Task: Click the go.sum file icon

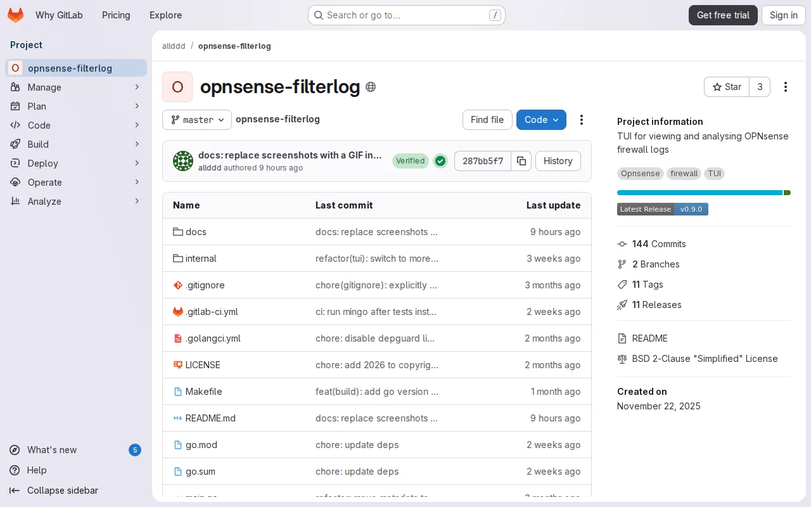Action: coord(178,472)
